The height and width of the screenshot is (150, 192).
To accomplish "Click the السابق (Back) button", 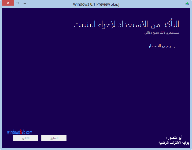I will [x=54, y=138].
